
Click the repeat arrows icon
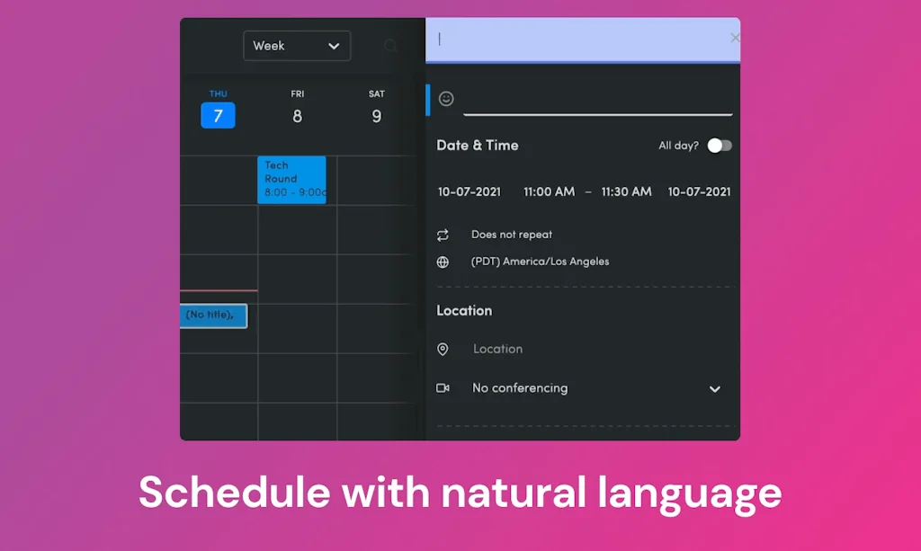click(443, 236)
